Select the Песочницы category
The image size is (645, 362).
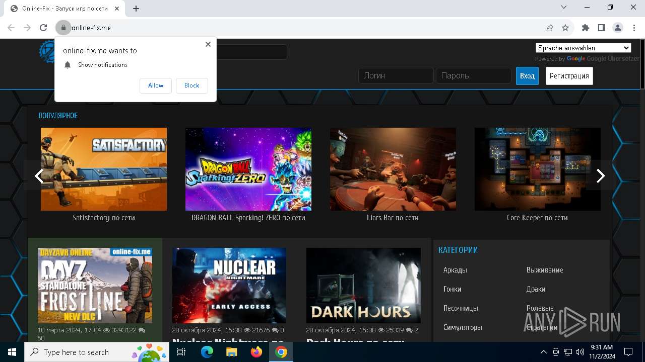coord(461,308)
